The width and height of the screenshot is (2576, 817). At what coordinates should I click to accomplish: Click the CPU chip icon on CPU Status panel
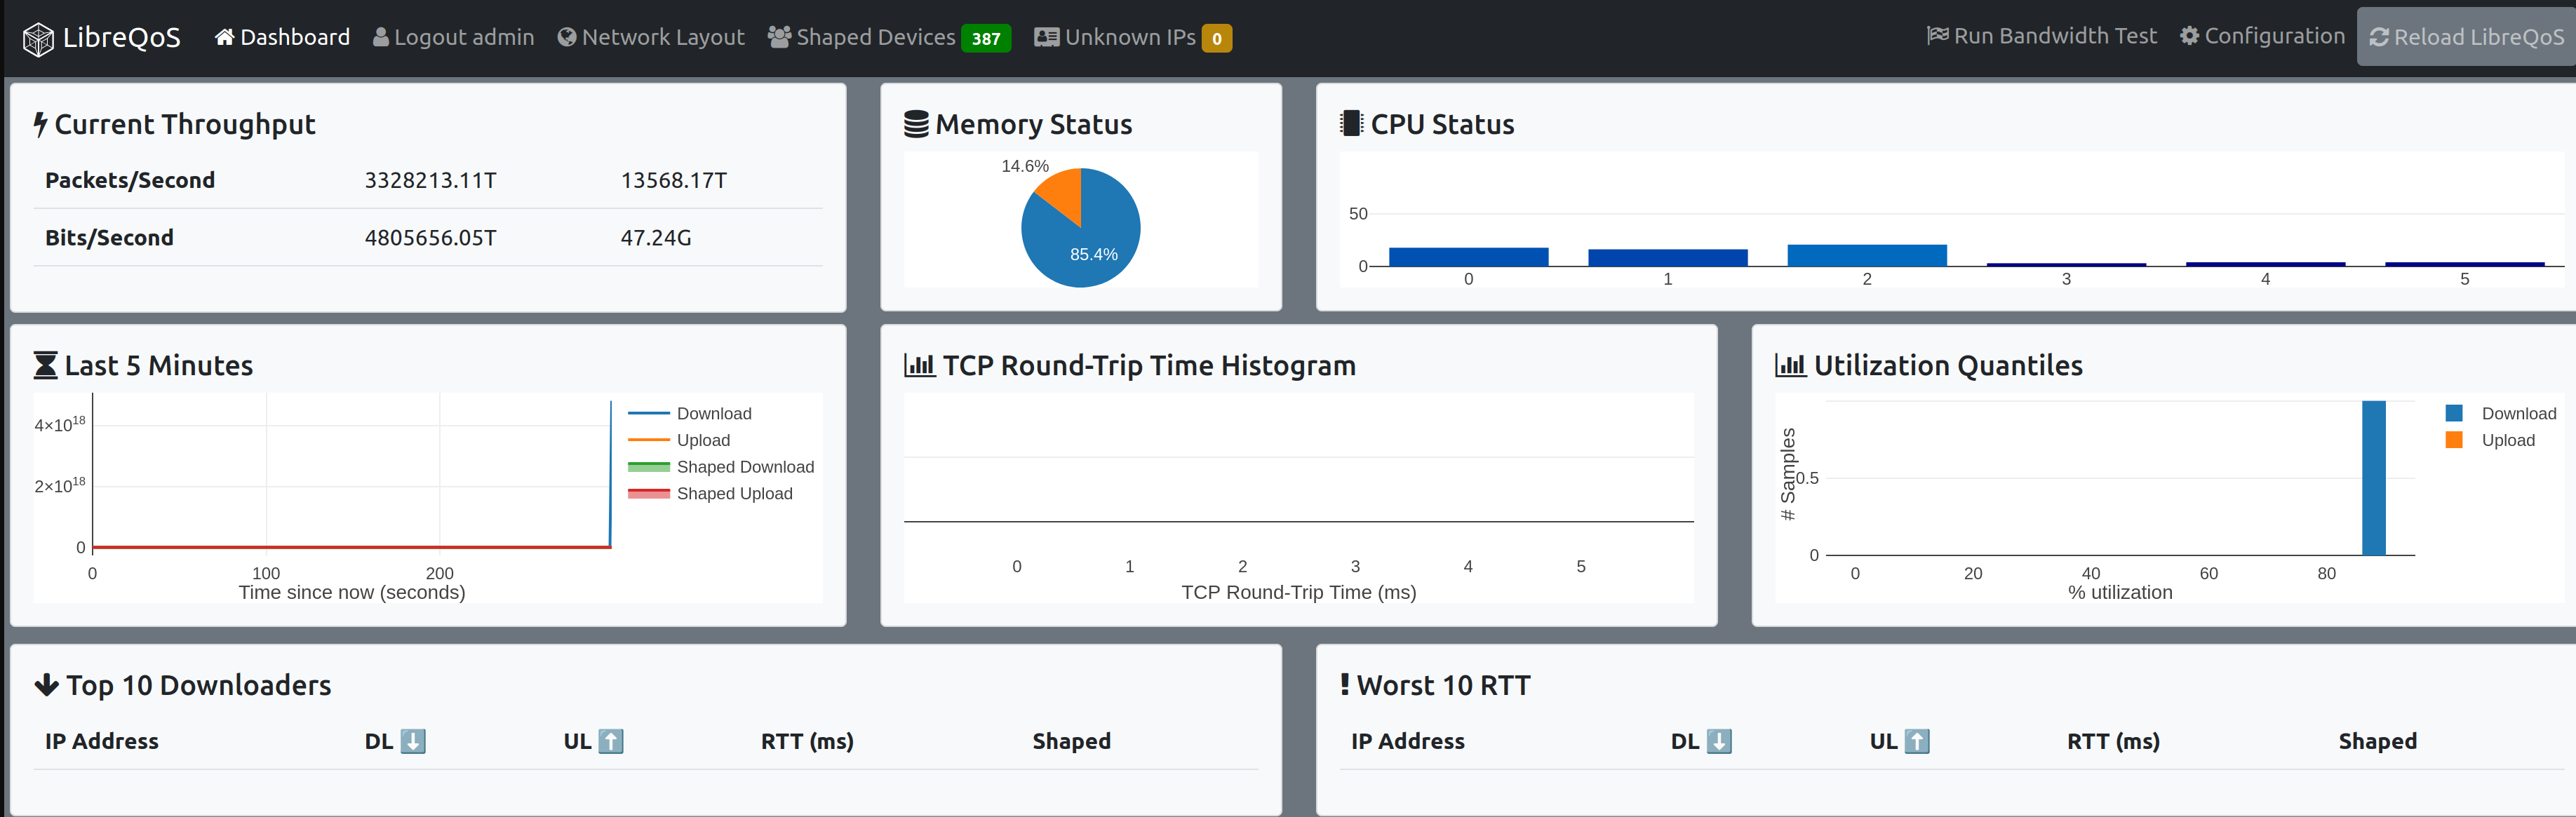pyautogui.click(x=1352, y=123)
